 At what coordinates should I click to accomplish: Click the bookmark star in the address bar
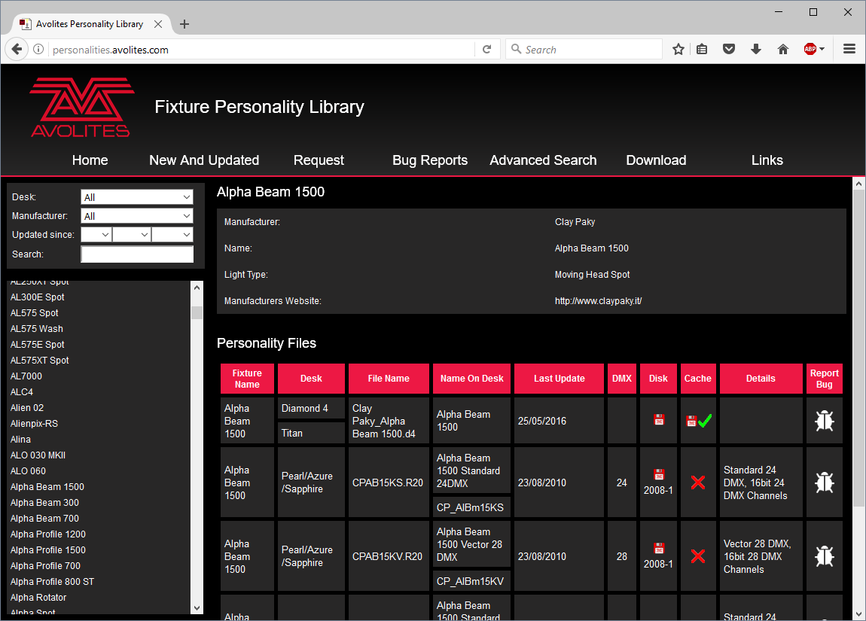tap(678, 48)
